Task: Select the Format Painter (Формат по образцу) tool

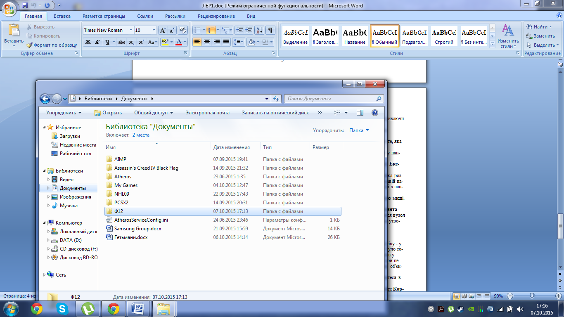Action: (52, 45)
